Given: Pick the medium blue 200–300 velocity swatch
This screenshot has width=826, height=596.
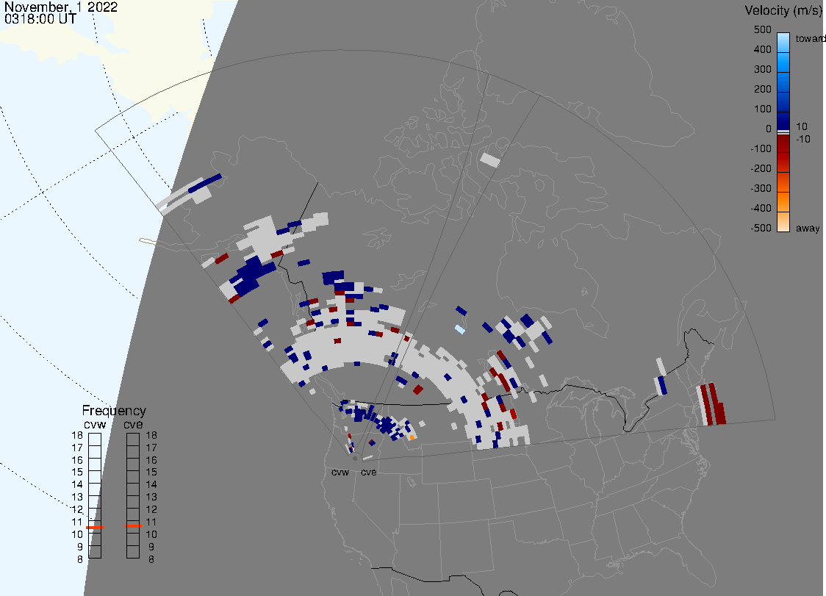Looking at the screenshot, I should [783, 81].
